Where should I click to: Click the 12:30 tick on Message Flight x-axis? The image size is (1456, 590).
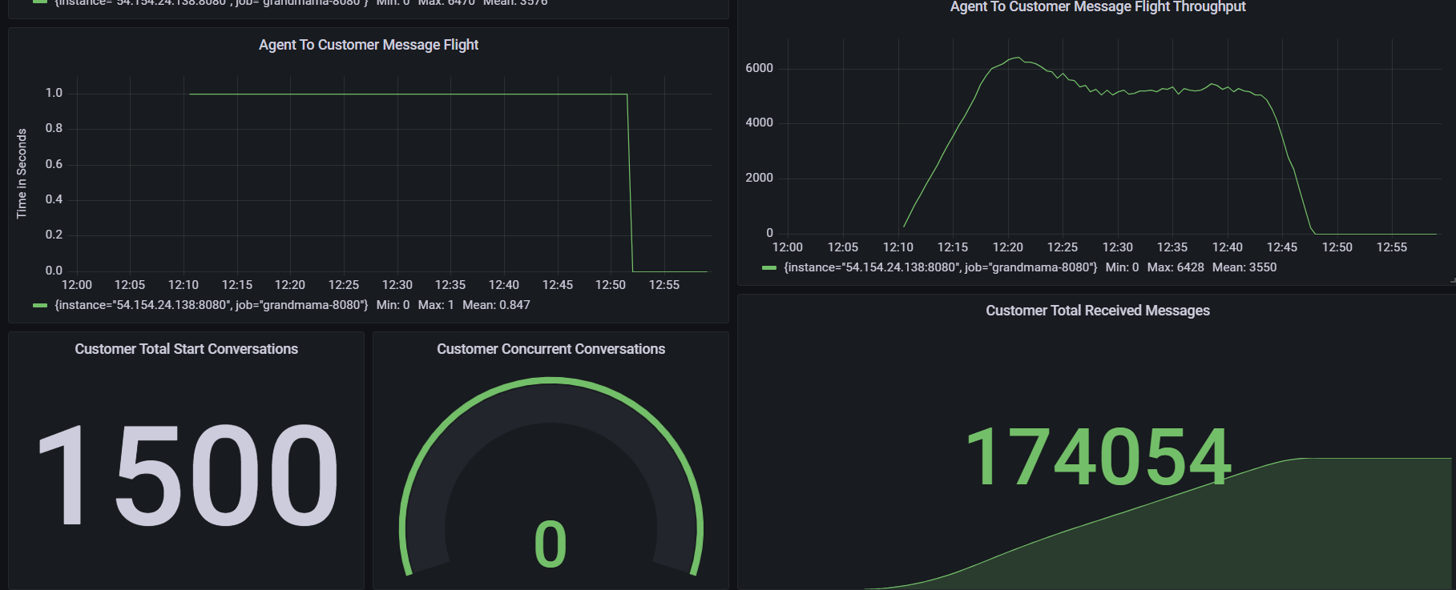[x=397, y=285]
